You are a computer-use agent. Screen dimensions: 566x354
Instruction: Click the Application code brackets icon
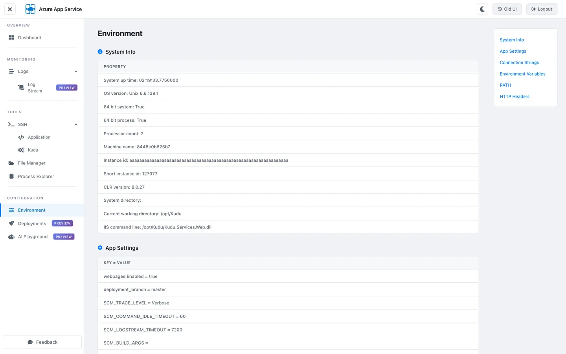21,137
